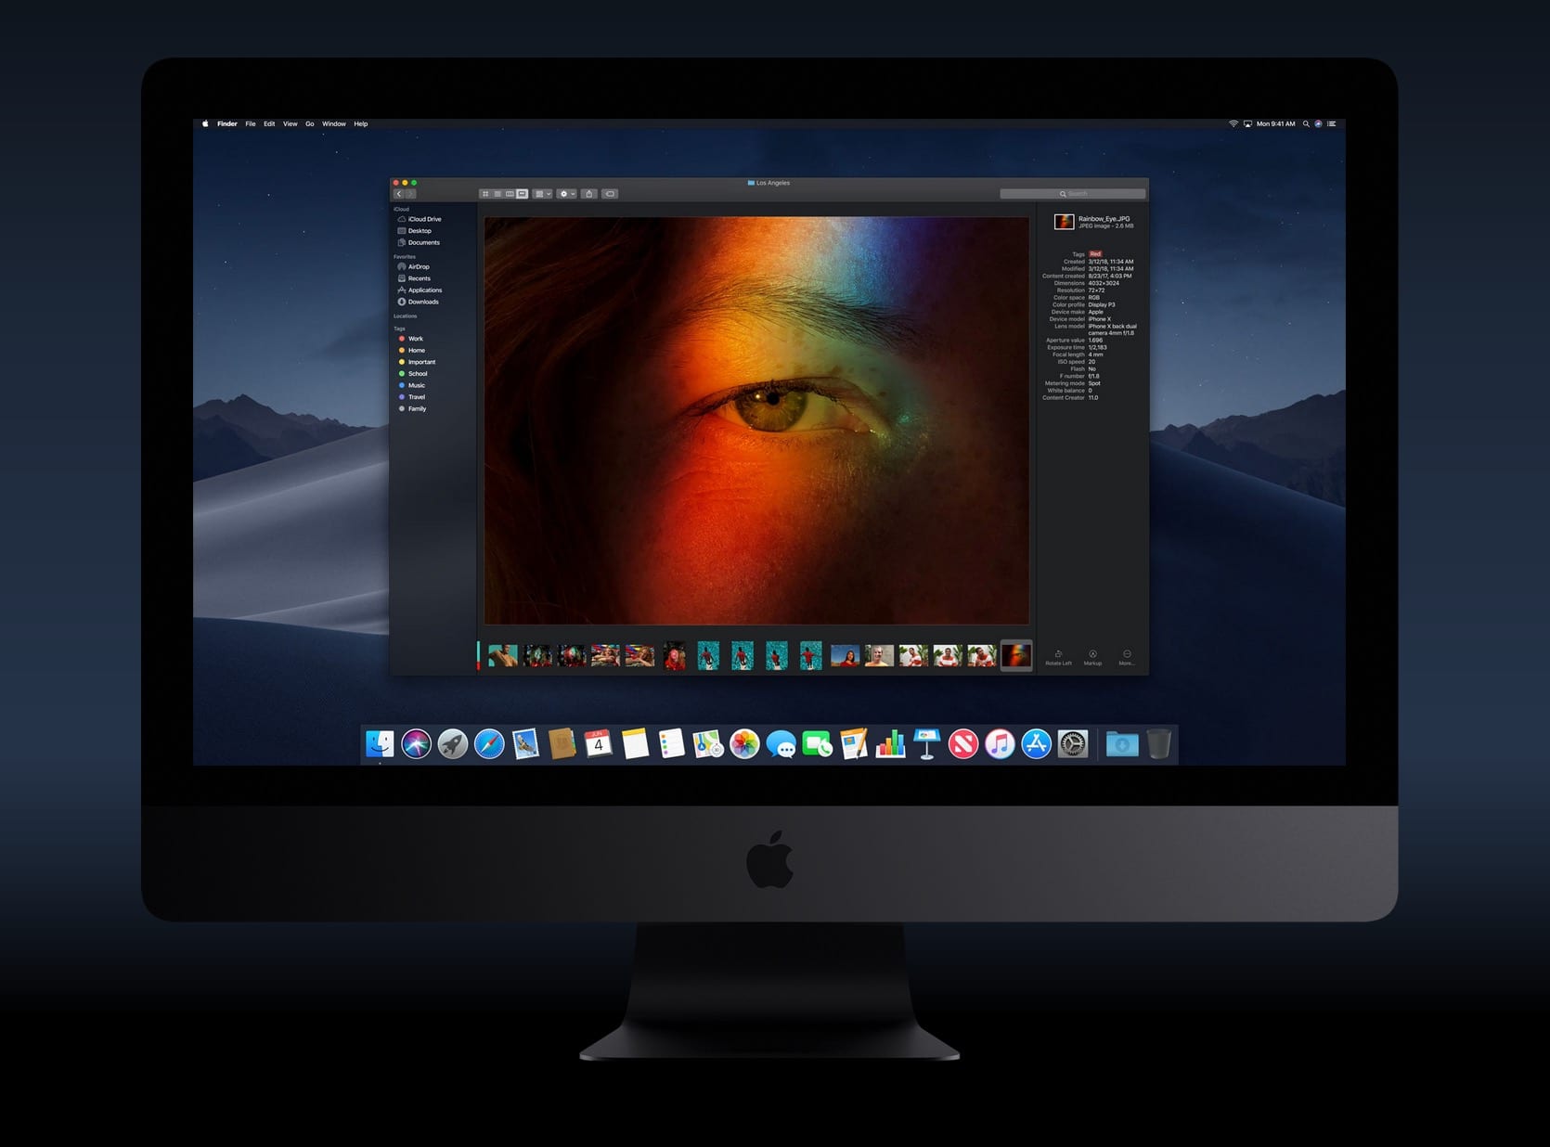Open the Window menu
The image size is (1550, 1147).
click(x=334, y=123)
